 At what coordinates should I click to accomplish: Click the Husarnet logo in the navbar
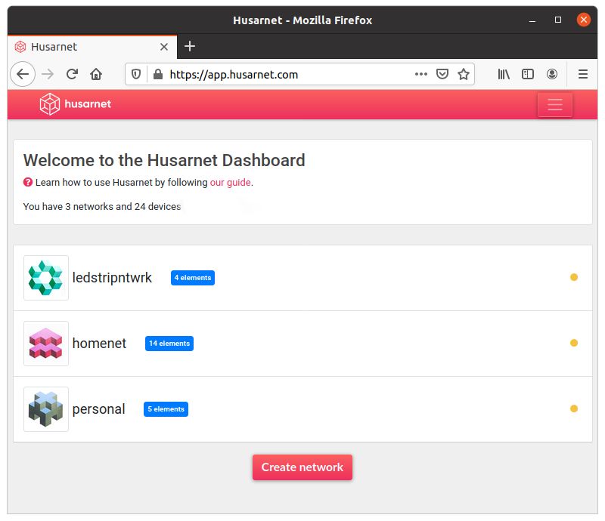(x=73, y=104)
